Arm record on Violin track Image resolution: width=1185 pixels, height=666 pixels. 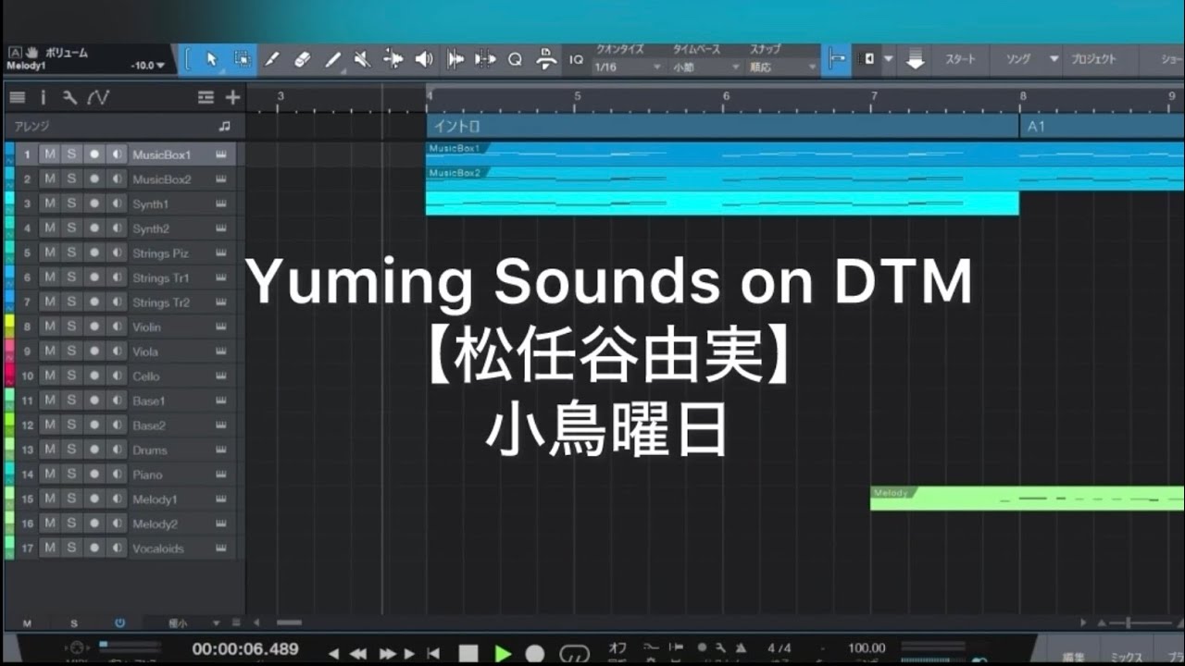coord(94,327)
